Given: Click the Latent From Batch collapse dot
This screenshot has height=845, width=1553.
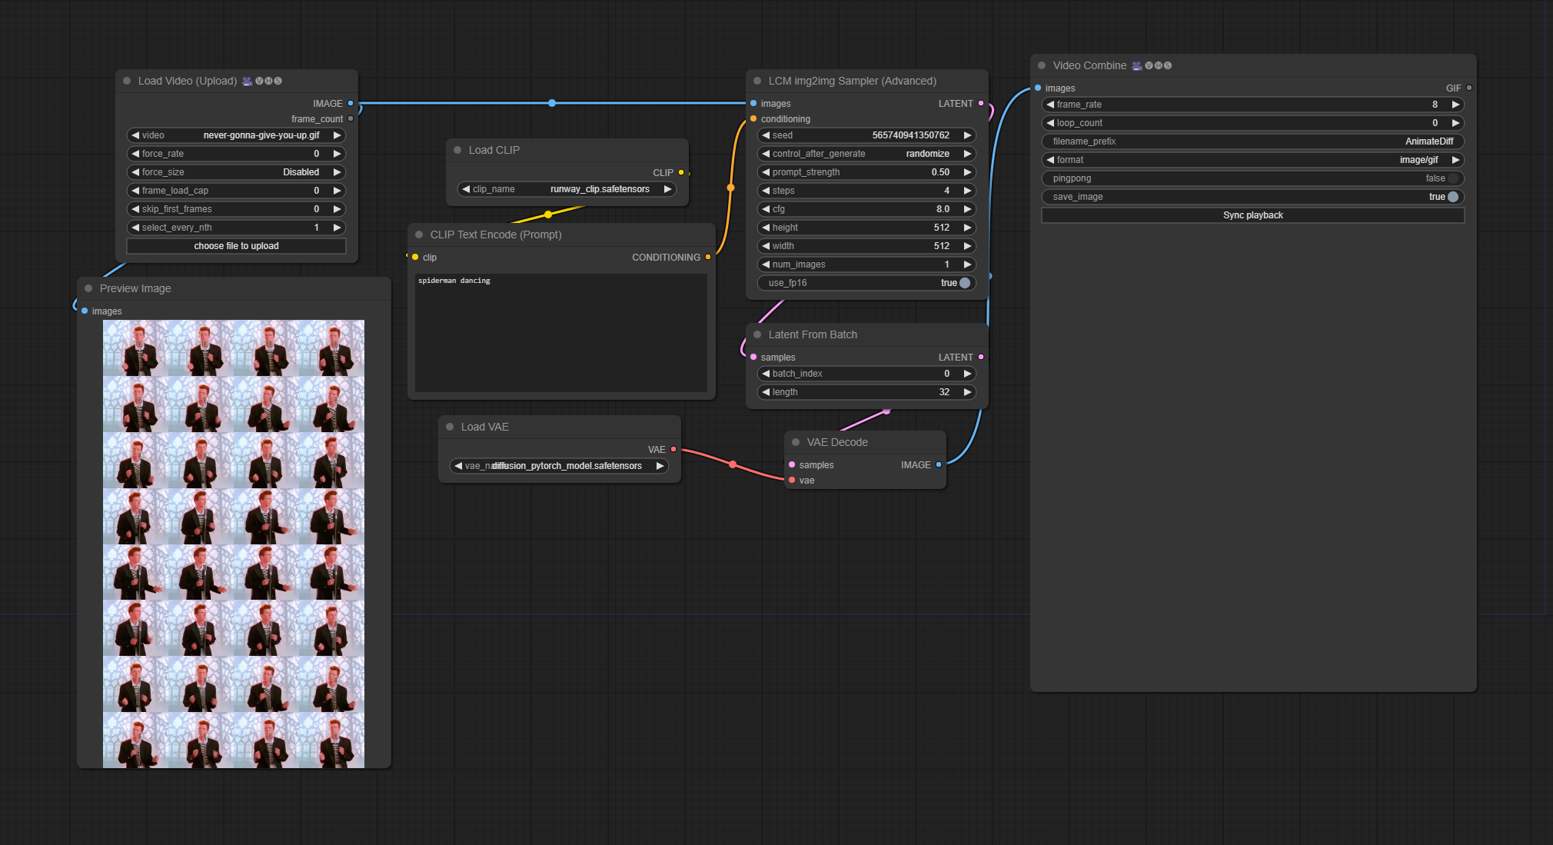Looking at the screenshot, I should [757, 334].
